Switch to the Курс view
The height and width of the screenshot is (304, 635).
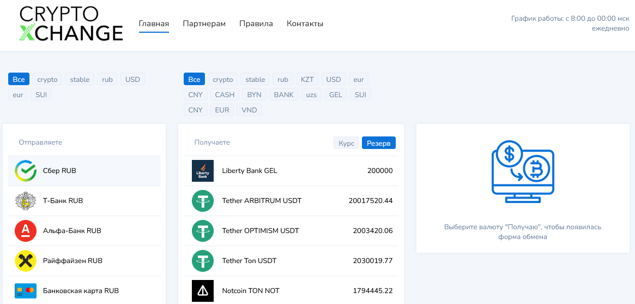[x=346, y=143]
